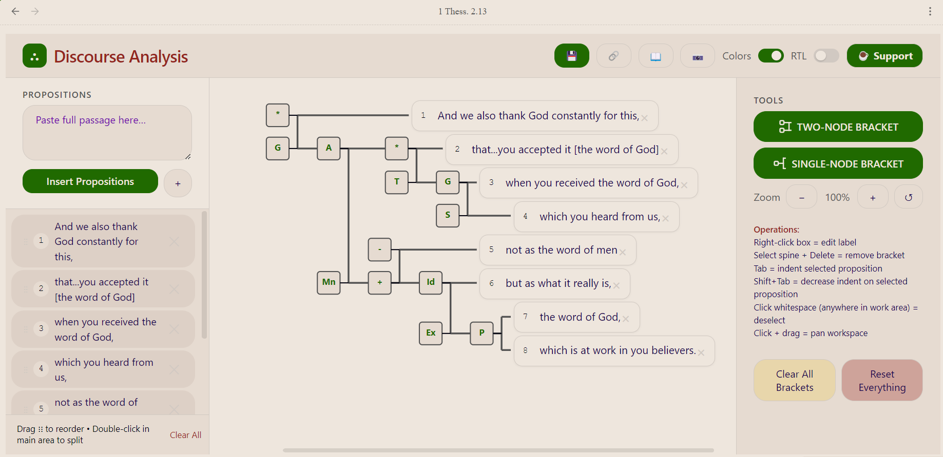
Task: Open the three-dot options menu
Action: [930, 11]
